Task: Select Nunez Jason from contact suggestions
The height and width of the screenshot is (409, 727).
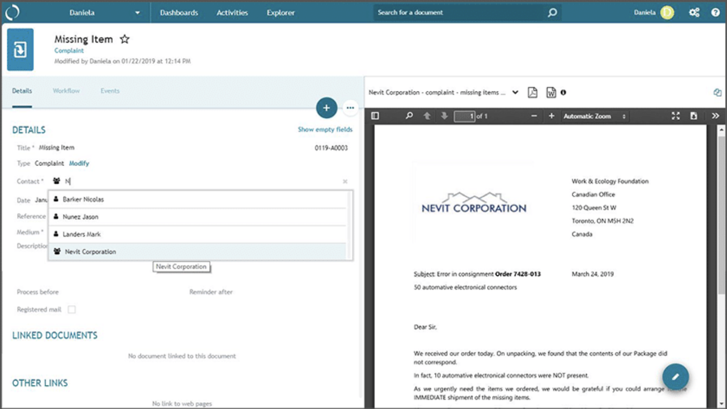Action: click(197, 217)
